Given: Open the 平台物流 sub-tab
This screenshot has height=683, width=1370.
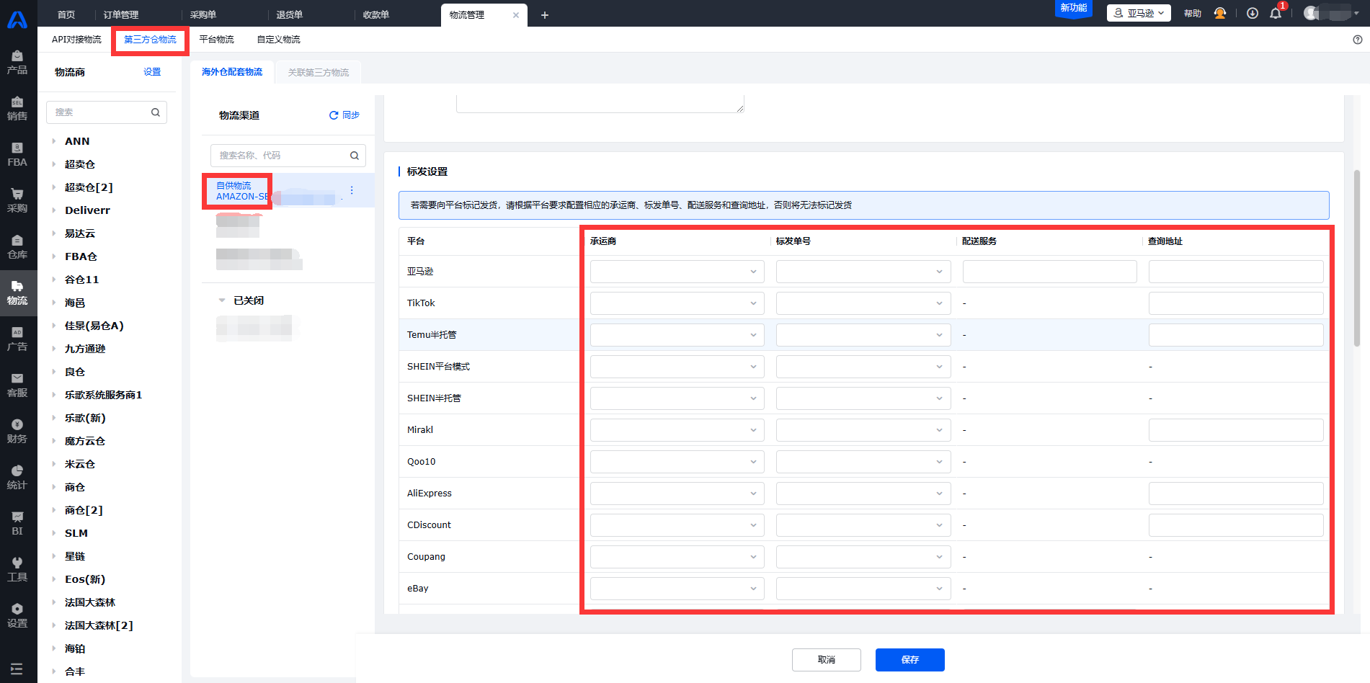Looking at the screenshot, I should click(x=217, y=40).
